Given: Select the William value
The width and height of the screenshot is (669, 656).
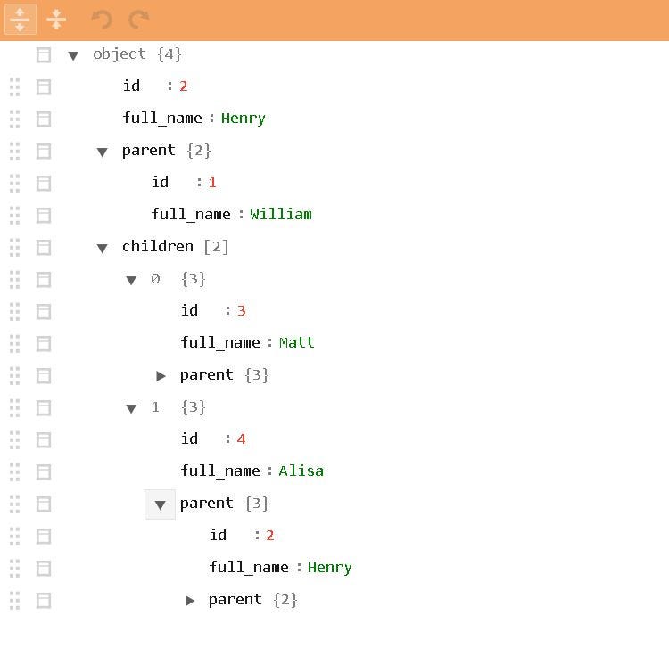Looking at the screenshot, I should 281,215.
